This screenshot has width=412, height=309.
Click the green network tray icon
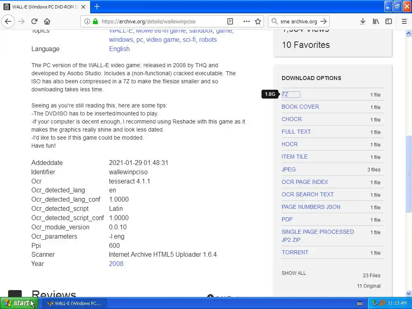(x=375, y=303)
